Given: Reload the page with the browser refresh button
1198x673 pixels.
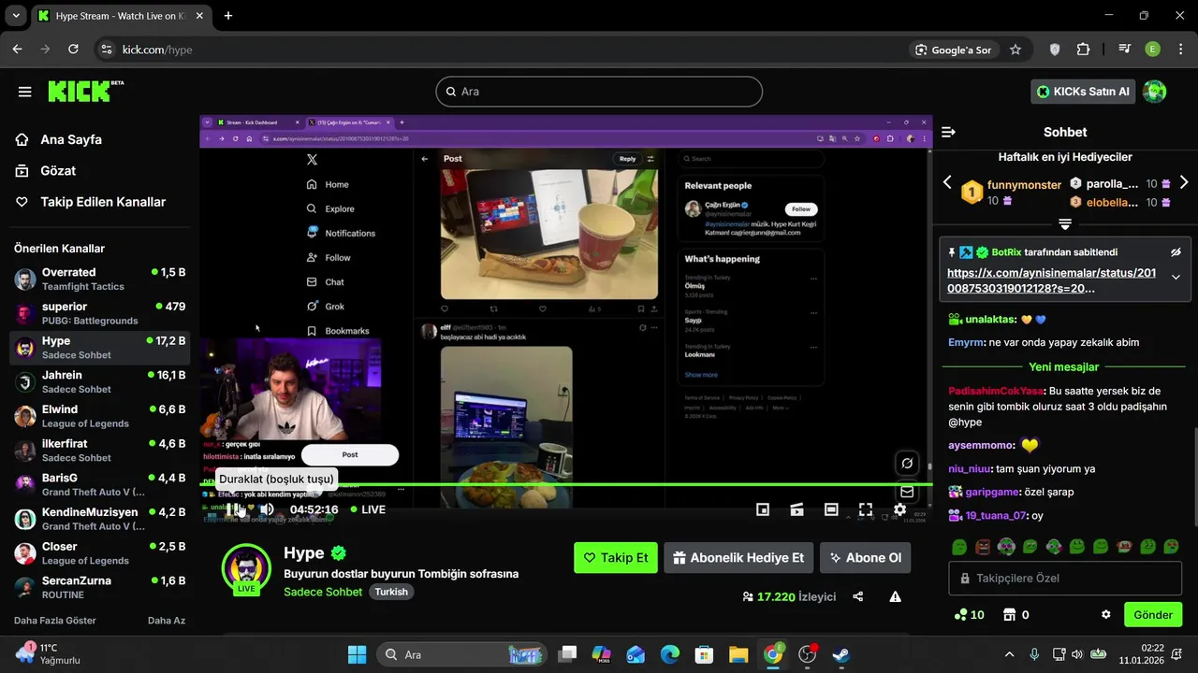Looking at the screenshot, I should coord(74,50).
